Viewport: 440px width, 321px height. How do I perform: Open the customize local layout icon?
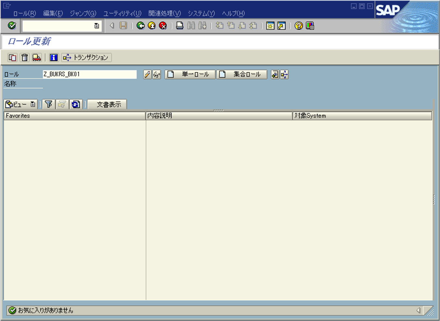point(310,26)
